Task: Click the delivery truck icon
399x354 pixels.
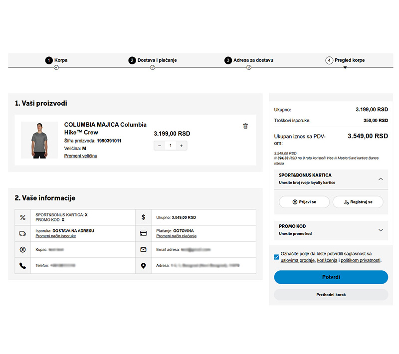Action: [x=22, y=233]
